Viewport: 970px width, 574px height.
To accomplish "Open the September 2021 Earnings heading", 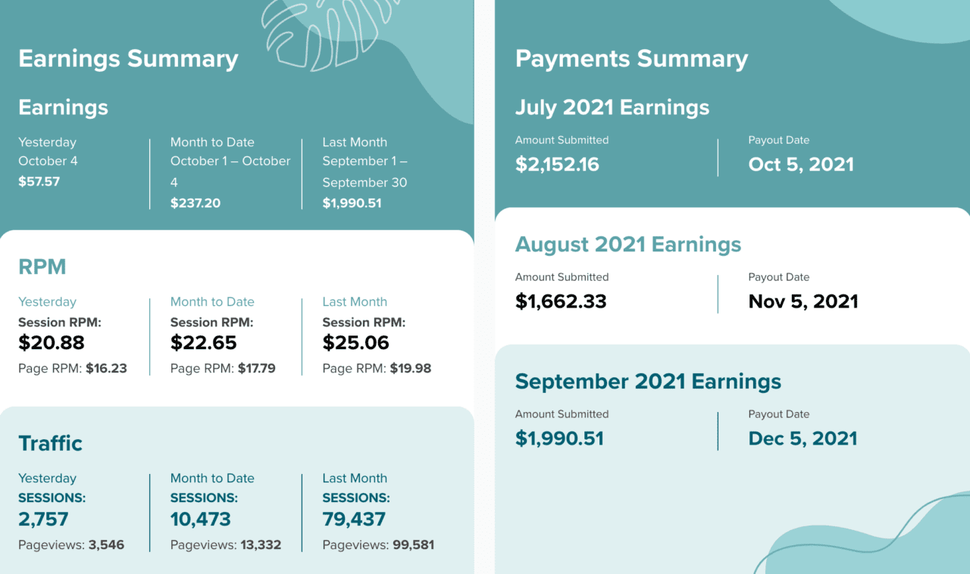I will pyautogui.click(x=648, y=382).
